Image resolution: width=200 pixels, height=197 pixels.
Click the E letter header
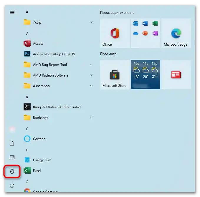[x=27, y=150]
